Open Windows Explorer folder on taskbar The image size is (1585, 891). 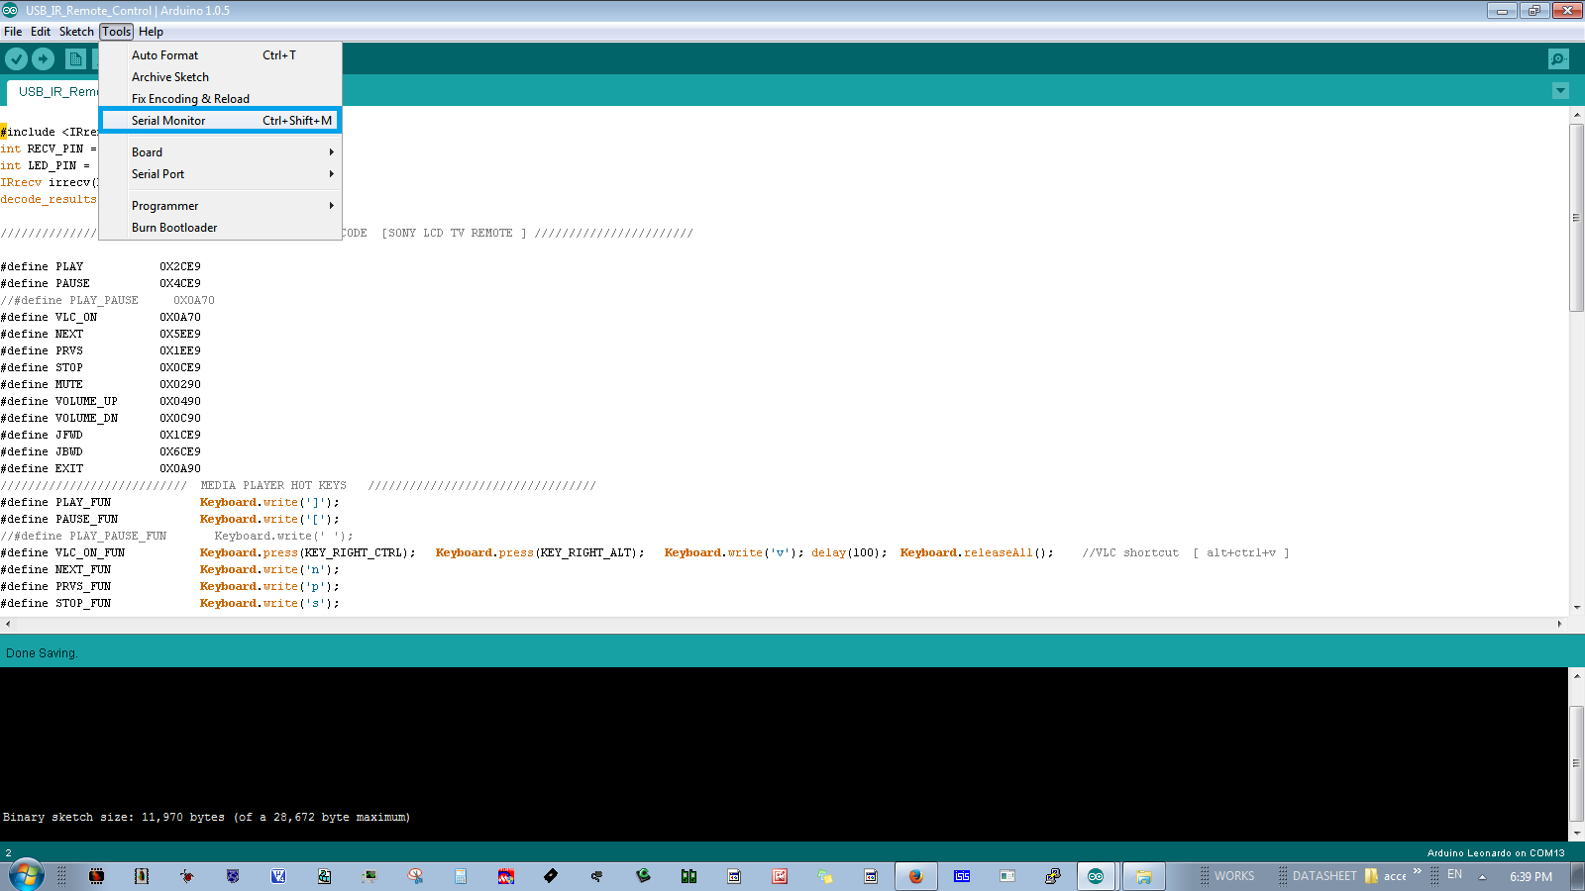click(x=1143, y=876)
